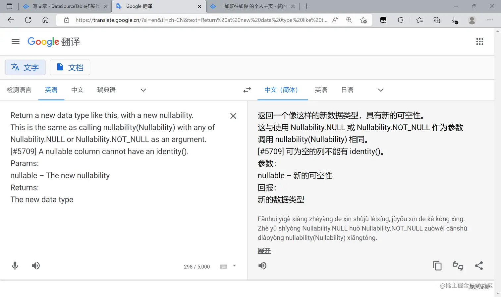Swap source and target languages
Viewport: 501px width, 297px height.
pos(247,90)
